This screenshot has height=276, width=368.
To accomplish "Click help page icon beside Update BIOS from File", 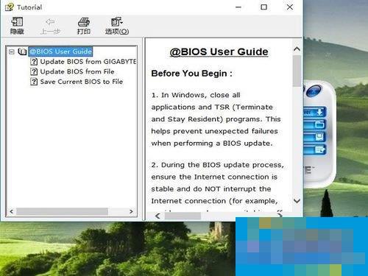I will tap(34, 71).
